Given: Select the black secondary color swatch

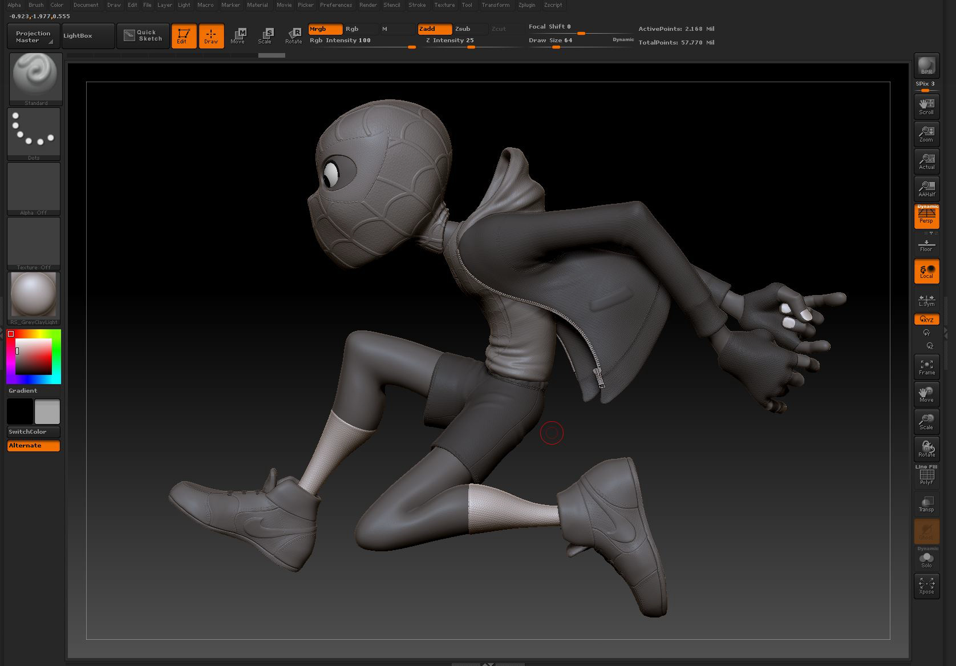Looking at the screenshot, I should 20,411.
